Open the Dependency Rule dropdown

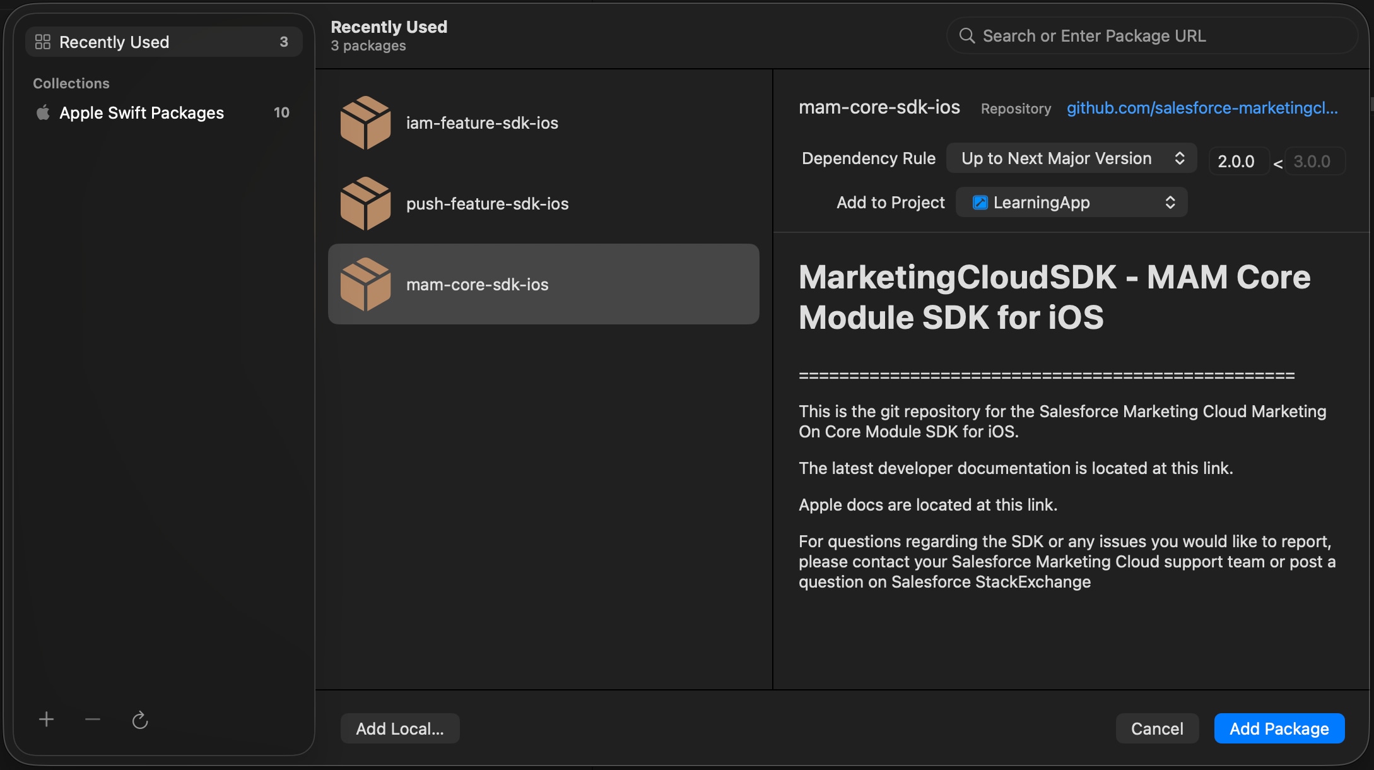coord(1071,158)
